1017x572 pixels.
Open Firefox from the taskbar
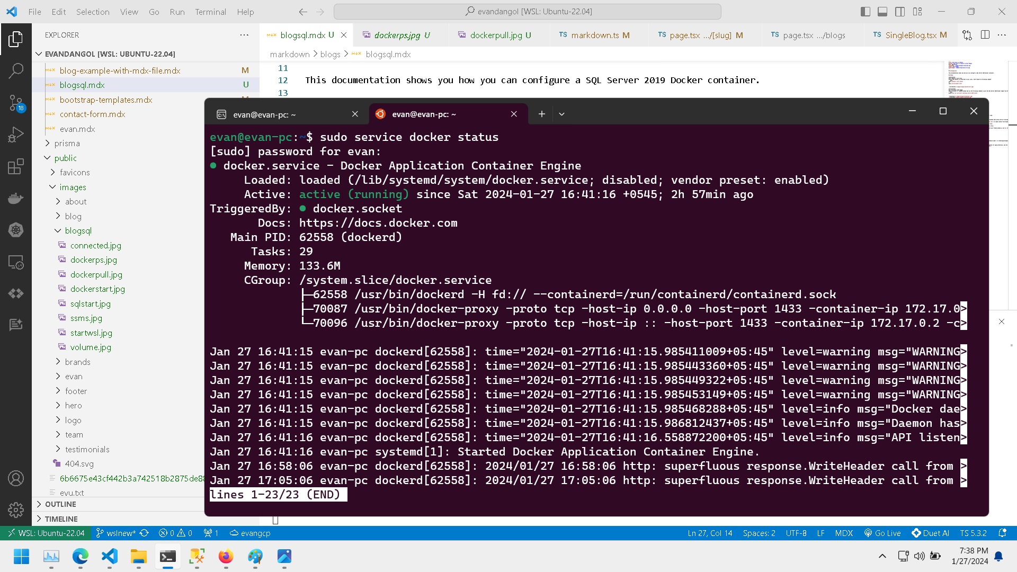coord(226,556)
